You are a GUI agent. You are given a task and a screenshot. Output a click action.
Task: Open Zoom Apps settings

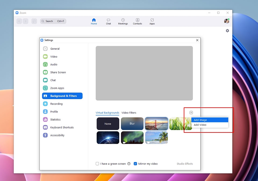63,88
